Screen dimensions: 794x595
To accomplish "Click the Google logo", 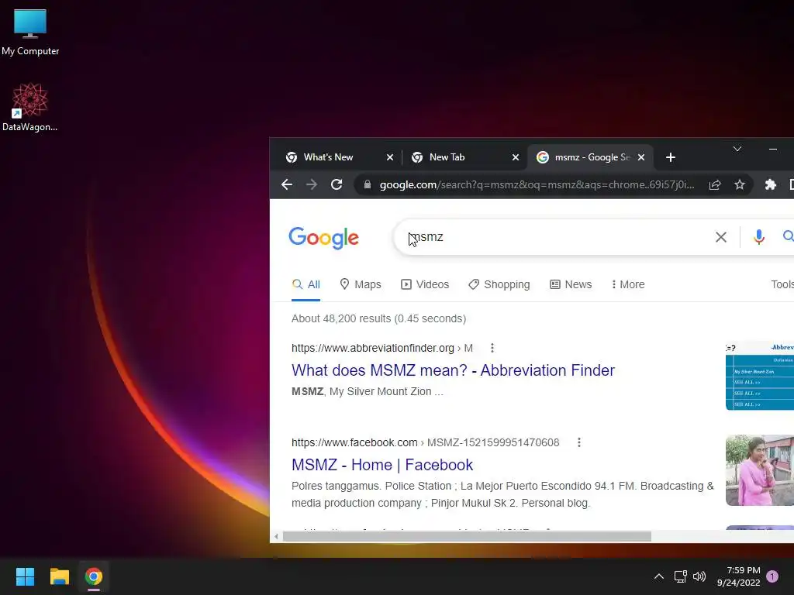I will tap(323, 238).
